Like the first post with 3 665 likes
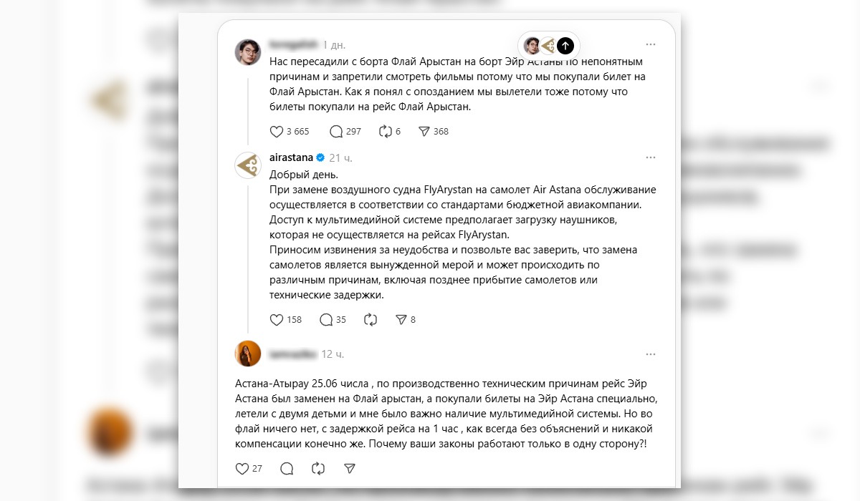Viewport: 860px width, 501px height. coord(289,132)
